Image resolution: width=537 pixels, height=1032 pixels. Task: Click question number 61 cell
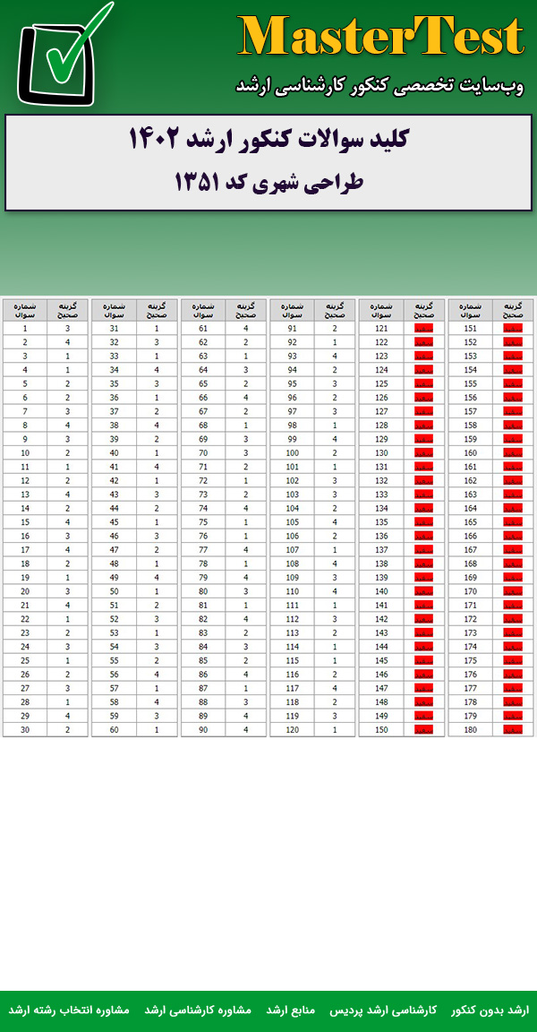(203, 329)
